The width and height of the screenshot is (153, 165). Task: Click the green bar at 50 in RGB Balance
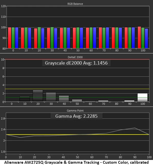pyautogui.click(x=78, y=38)
